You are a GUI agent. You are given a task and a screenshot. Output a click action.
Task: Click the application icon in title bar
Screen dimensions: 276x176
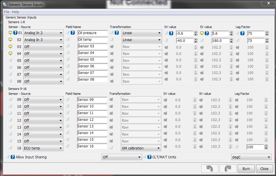coord(5,5)
